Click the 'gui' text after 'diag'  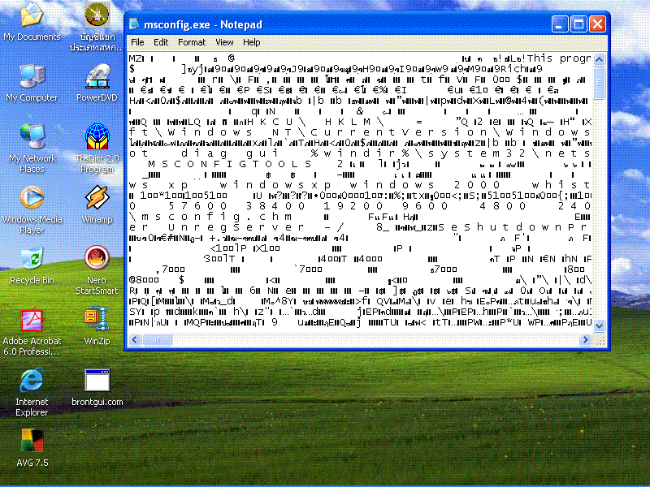point(262,153)
